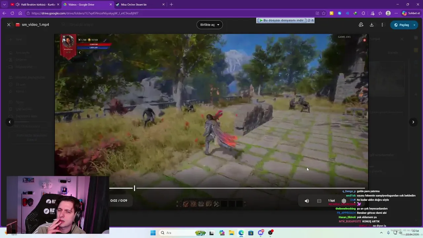The width and height of the screenshot is (423, 238).
Task: Close the Misa Online Steam'de tab
Action: (x=163, y=5)
